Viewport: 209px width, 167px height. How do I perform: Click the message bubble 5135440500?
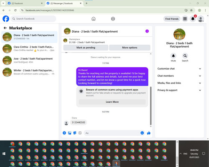(78, 122)
